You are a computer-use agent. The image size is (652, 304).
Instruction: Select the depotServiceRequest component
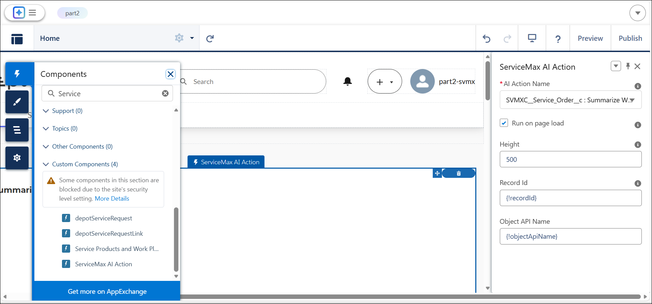coord(104,218)
